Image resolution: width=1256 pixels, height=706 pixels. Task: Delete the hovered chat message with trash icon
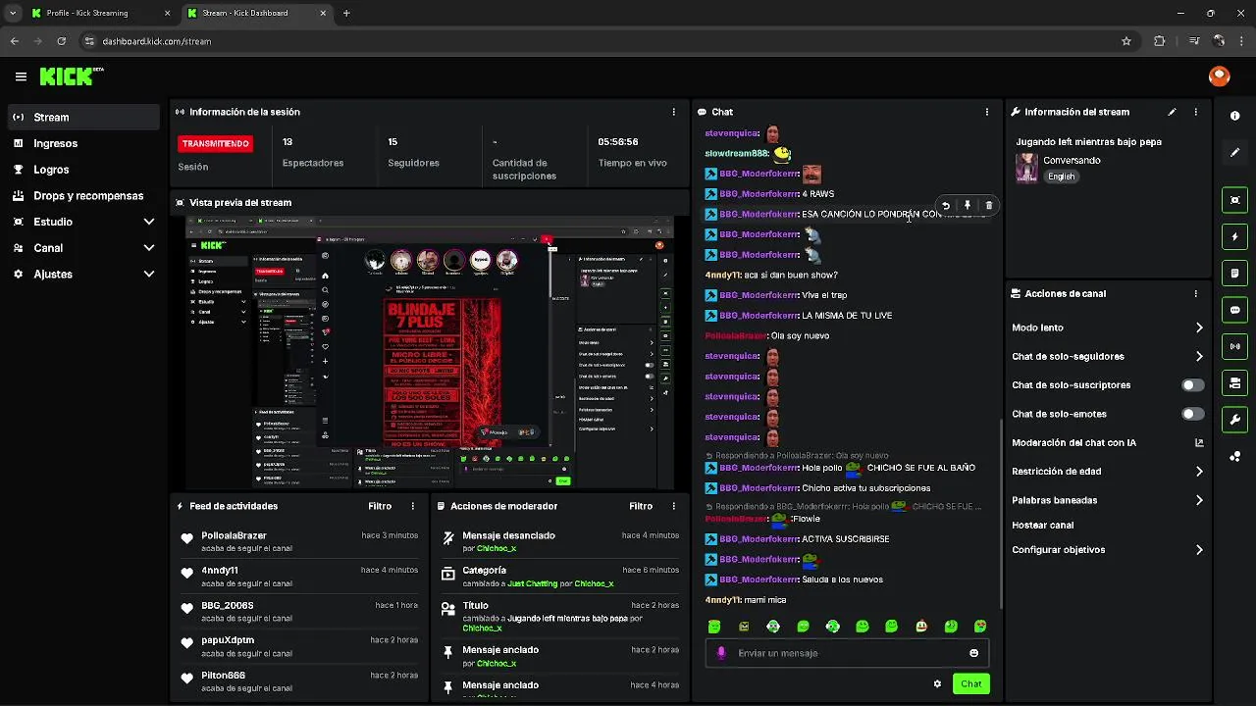[x=988, y=206]
